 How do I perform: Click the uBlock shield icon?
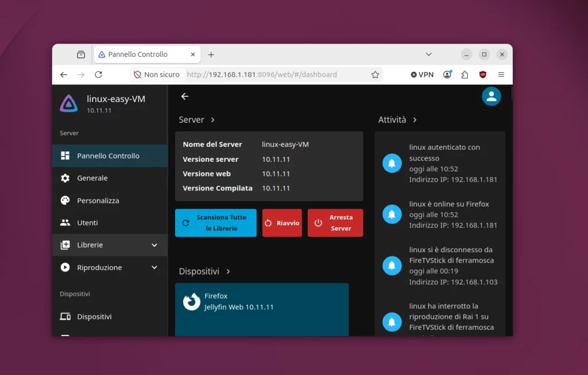pos(482,75)
